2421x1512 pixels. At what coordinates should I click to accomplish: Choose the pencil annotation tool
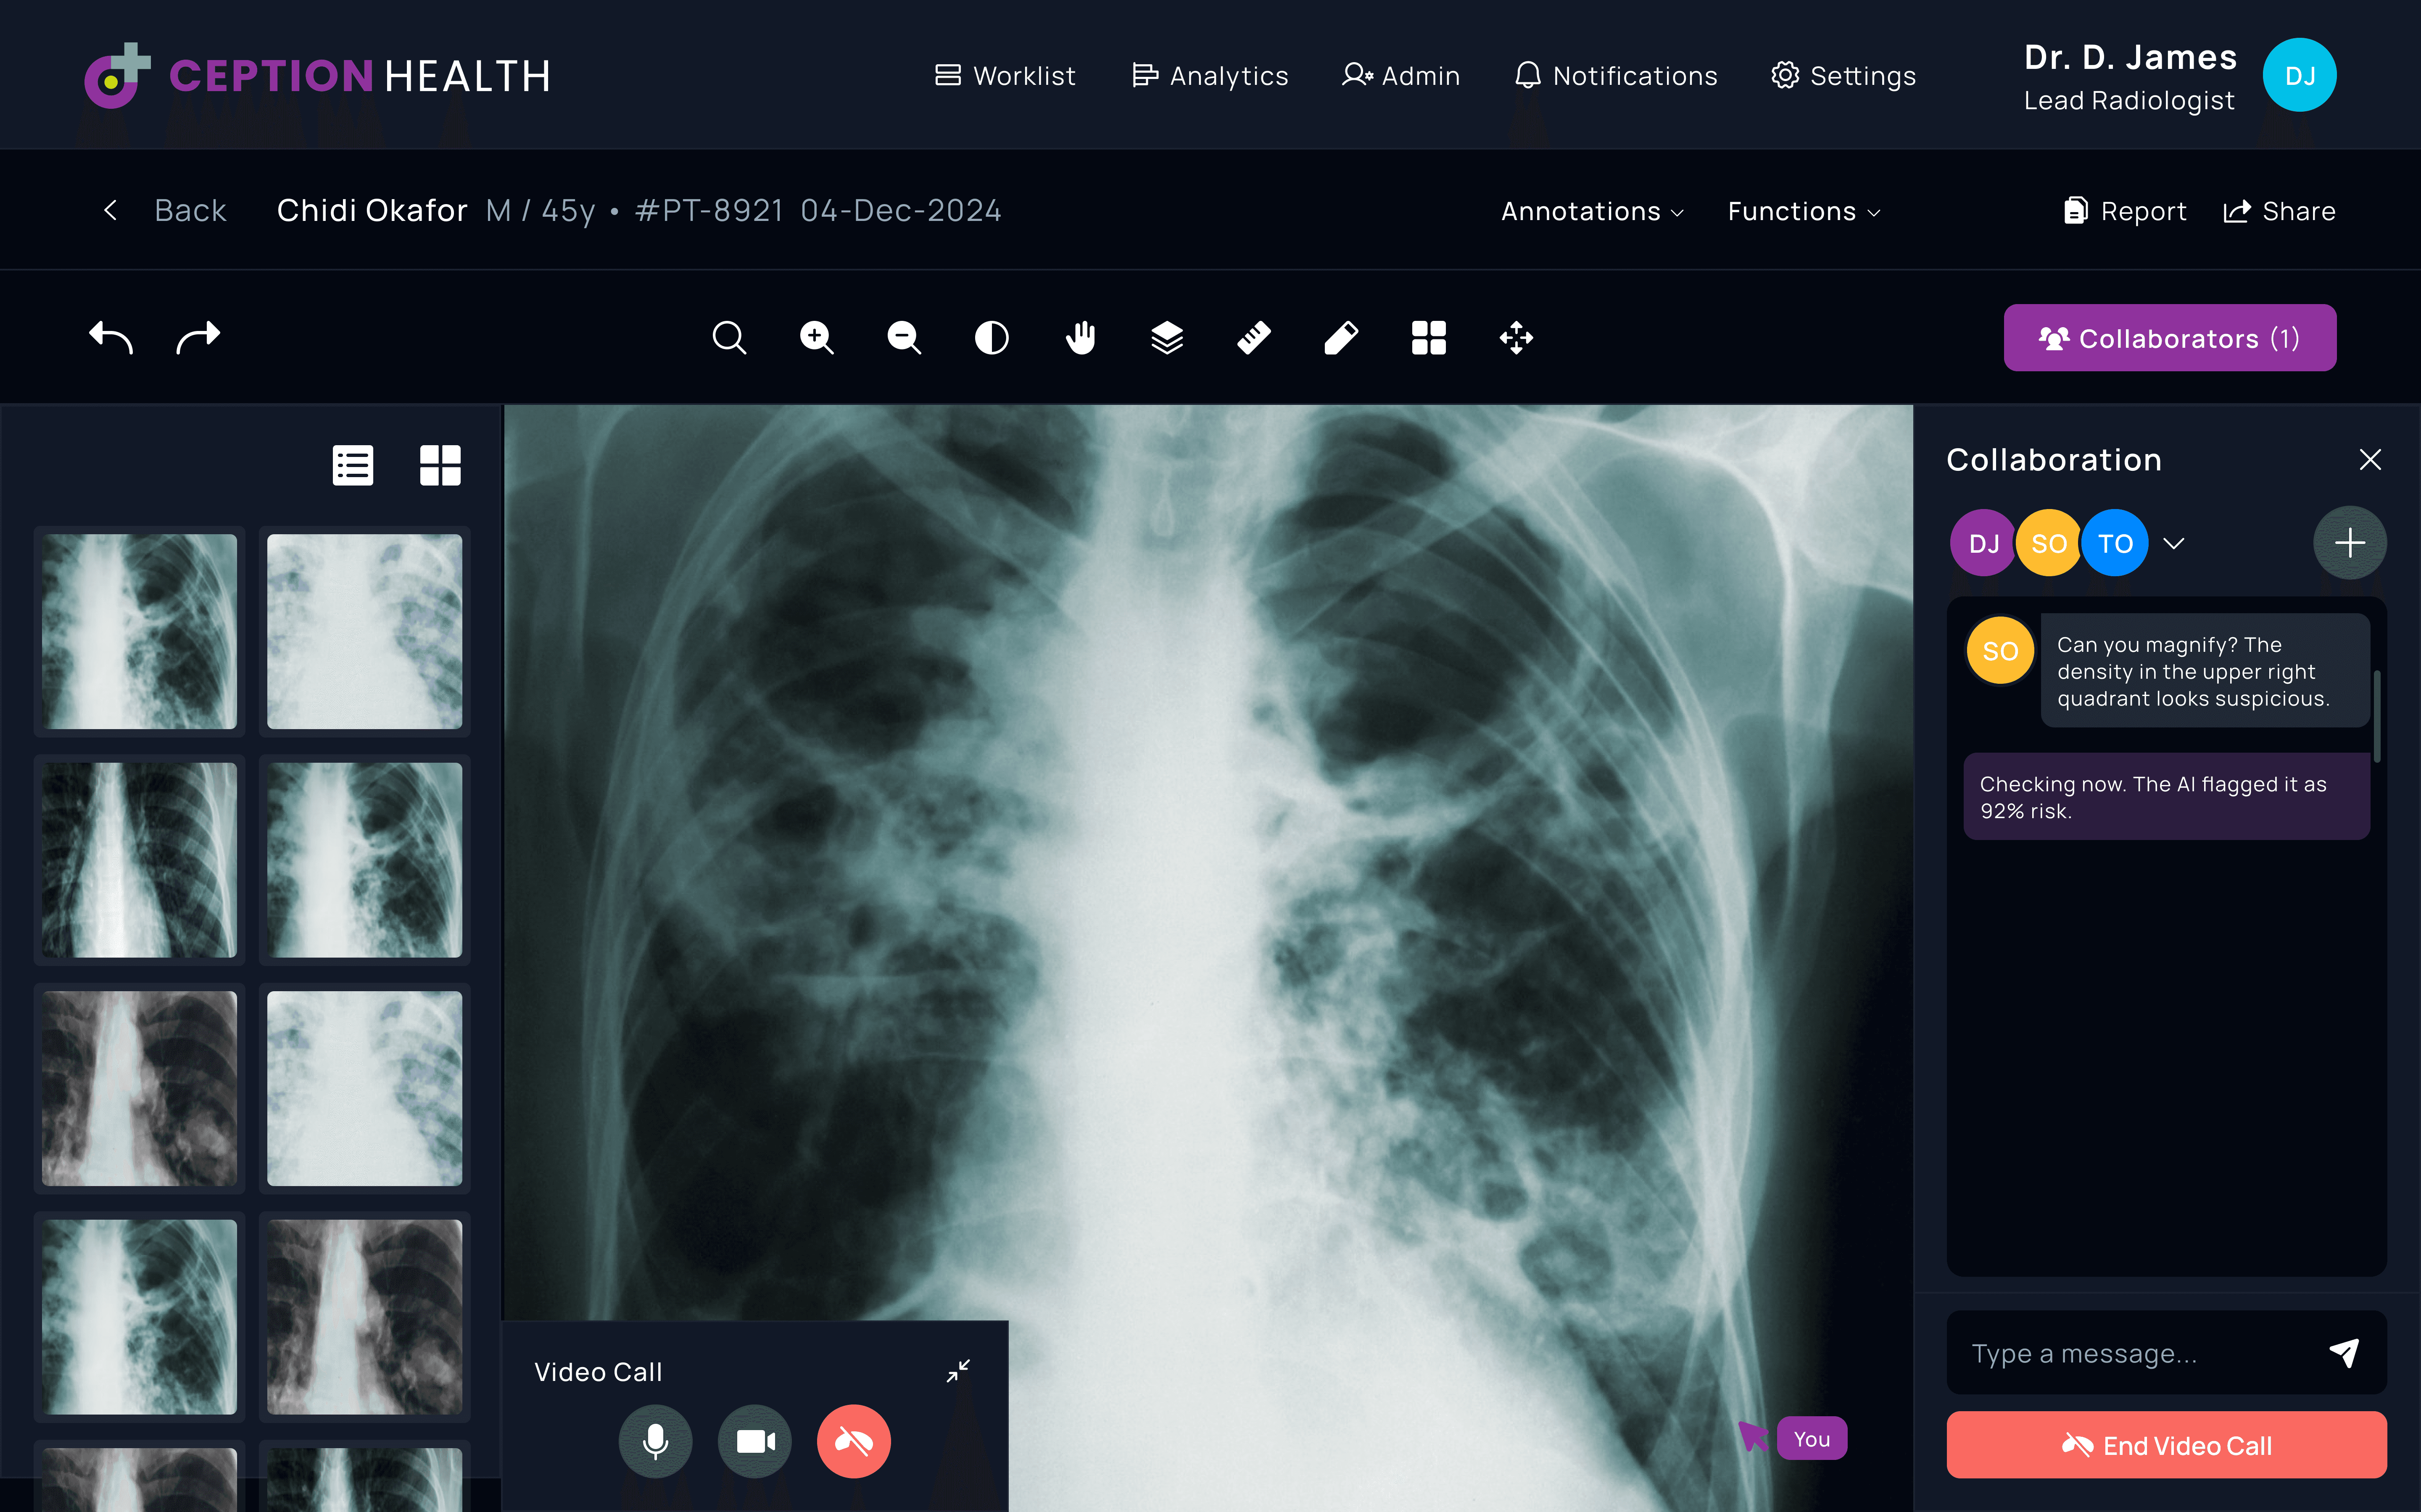point(1340,338)
